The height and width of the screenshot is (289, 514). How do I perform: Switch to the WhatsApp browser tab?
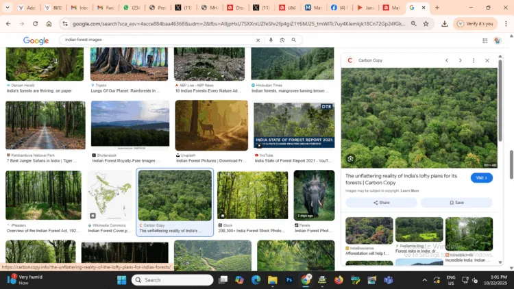131,8
